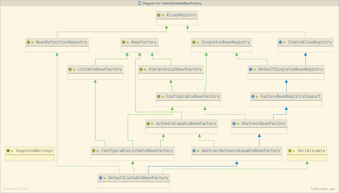Click the title 'Diagram for DefaultListableBeanFactory'
The width and height of the screenshot is (339, 193).
(x=172, y=3)
